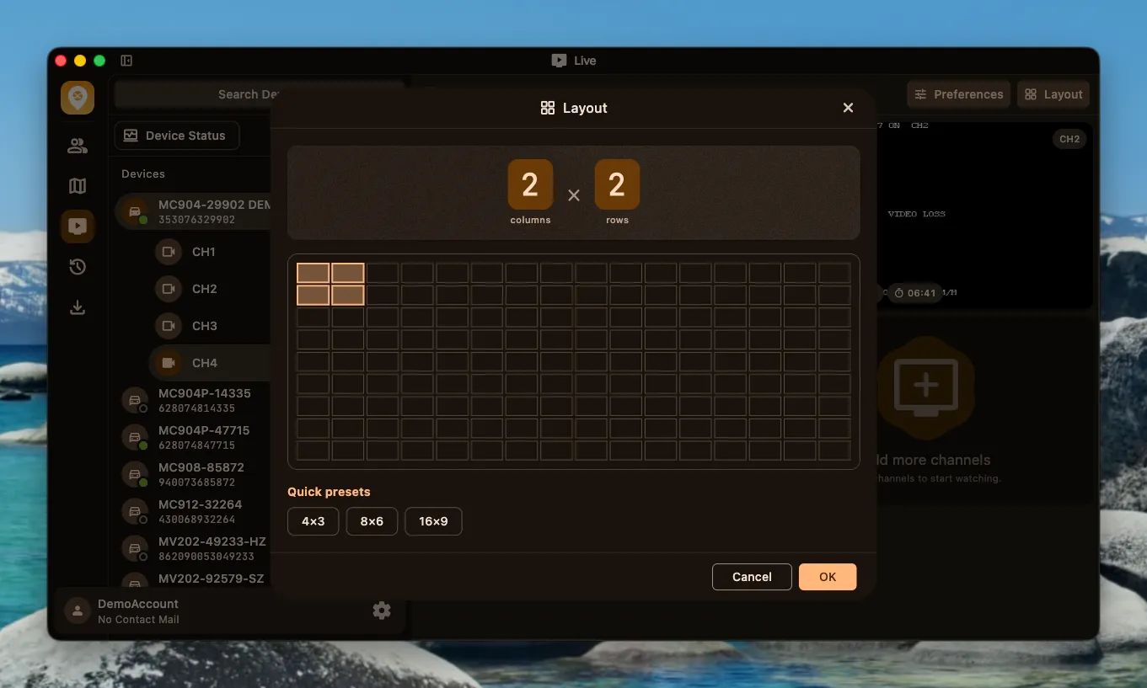
Task: Click the MV202-49233-HZ vehicle icon
Action: point(135,548)
